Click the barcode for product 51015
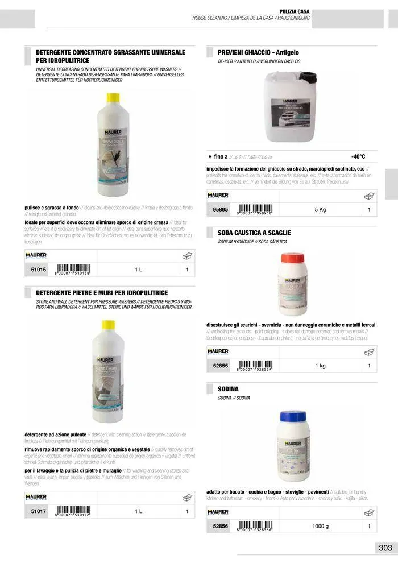The width and height of the screenshot is (398, 563). [73, 270]
